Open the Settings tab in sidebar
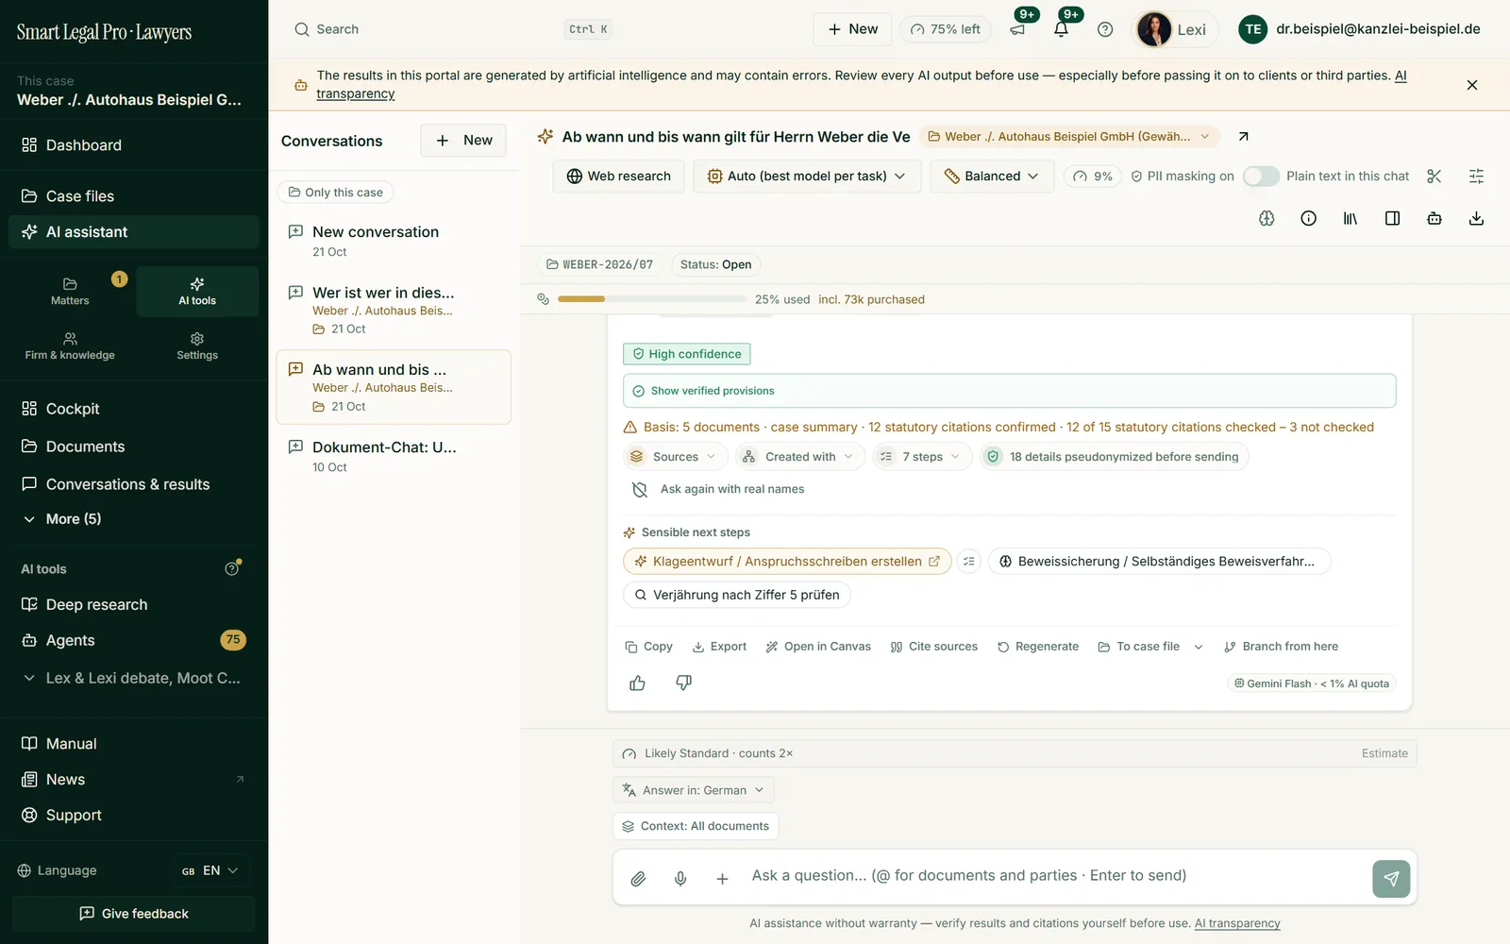This screenshot has width=1510, height=944. pyautogui.click(x=197, y=346)
